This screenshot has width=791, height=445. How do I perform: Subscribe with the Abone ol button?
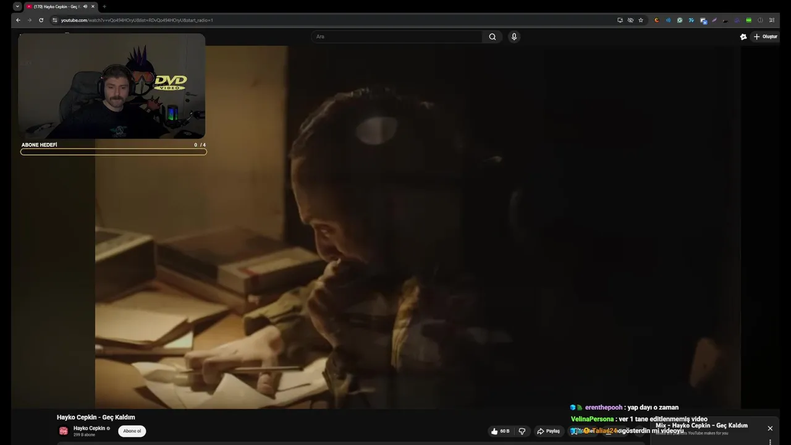coord(132,431)
